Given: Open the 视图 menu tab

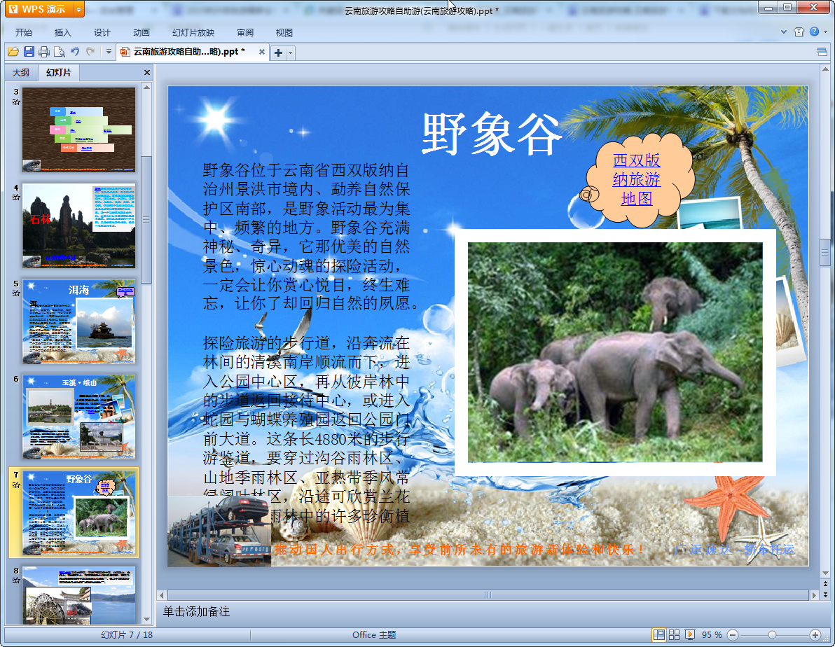Looking at the screenshot, I should [x=284, y=32].
